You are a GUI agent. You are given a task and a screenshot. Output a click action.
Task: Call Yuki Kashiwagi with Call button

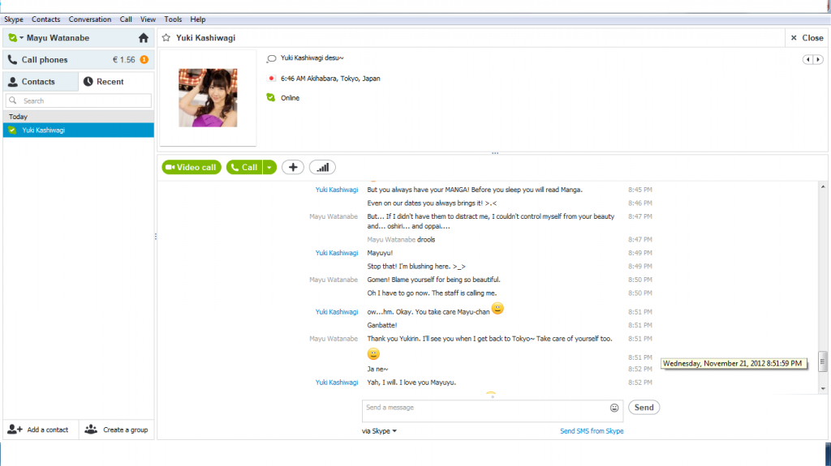244,167
